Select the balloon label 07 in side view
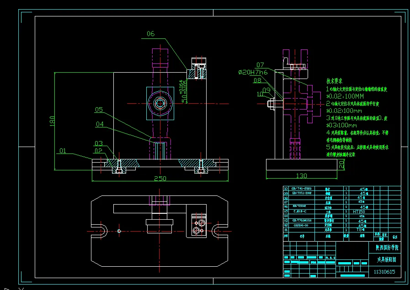 (x=260, y=65)
